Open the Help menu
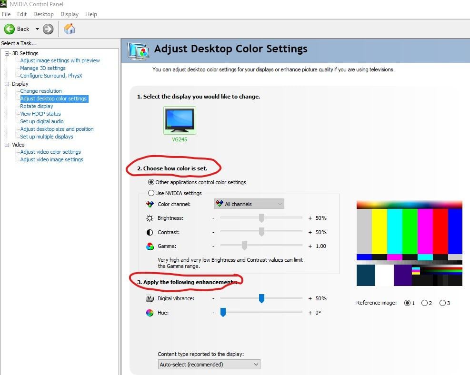 91,14
